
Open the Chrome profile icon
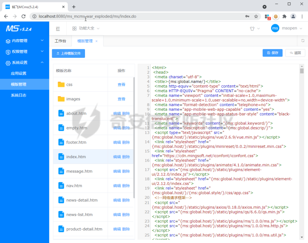point(293,16)
